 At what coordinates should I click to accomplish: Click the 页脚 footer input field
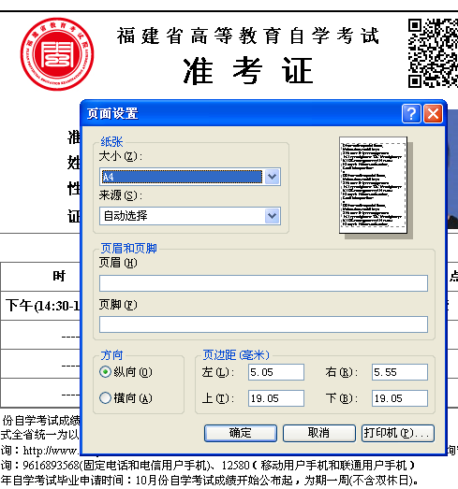(263, 324)
